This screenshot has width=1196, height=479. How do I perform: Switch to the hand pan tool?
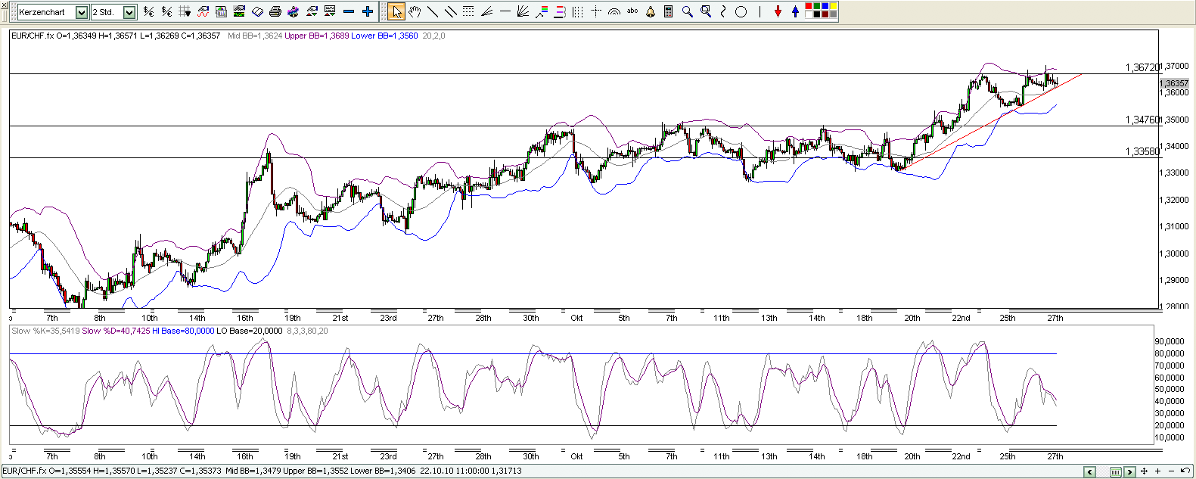click(x=414, y=11)
